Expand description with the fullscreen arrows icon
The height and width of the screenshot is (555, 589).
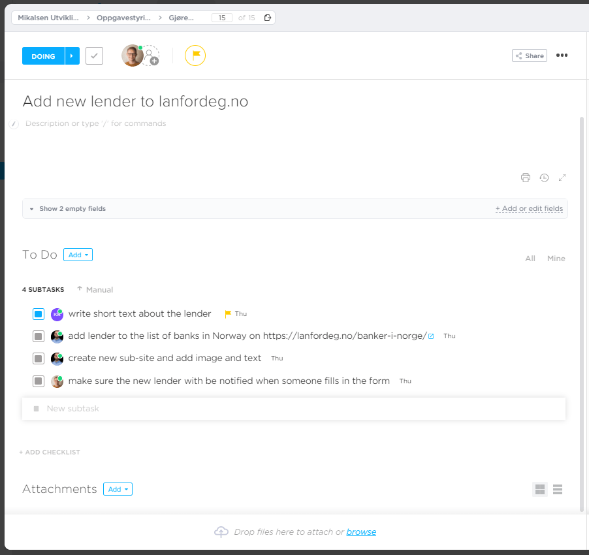(562, 178)
